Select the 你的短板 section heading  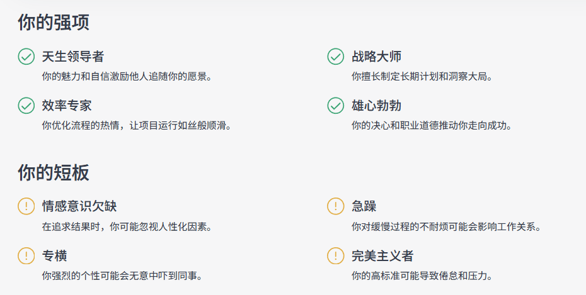pyautogui.click(x=54, y=172)
